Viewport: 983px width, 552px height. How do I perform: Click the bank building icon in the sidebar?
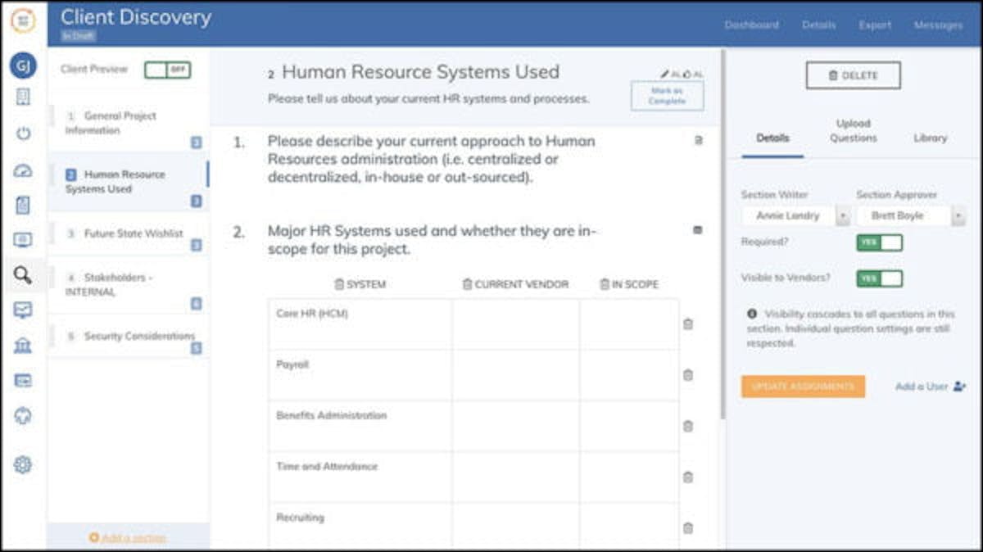click(x=24, y=346)
